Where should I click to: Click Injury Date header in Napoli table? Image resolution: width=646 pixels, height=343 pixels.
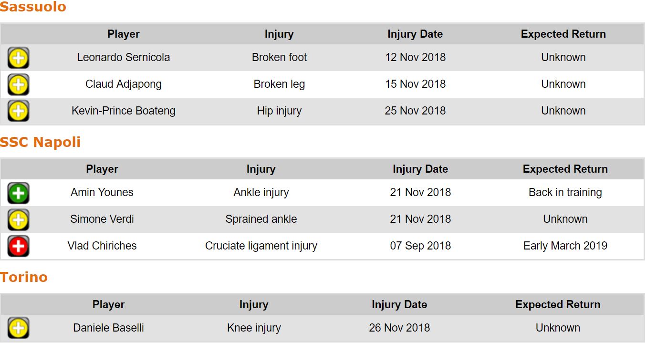[420, 169]
